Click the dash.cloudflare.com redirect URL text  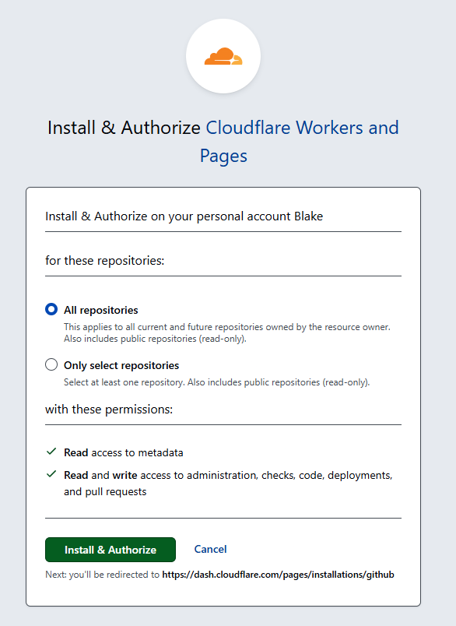[278, 575]
